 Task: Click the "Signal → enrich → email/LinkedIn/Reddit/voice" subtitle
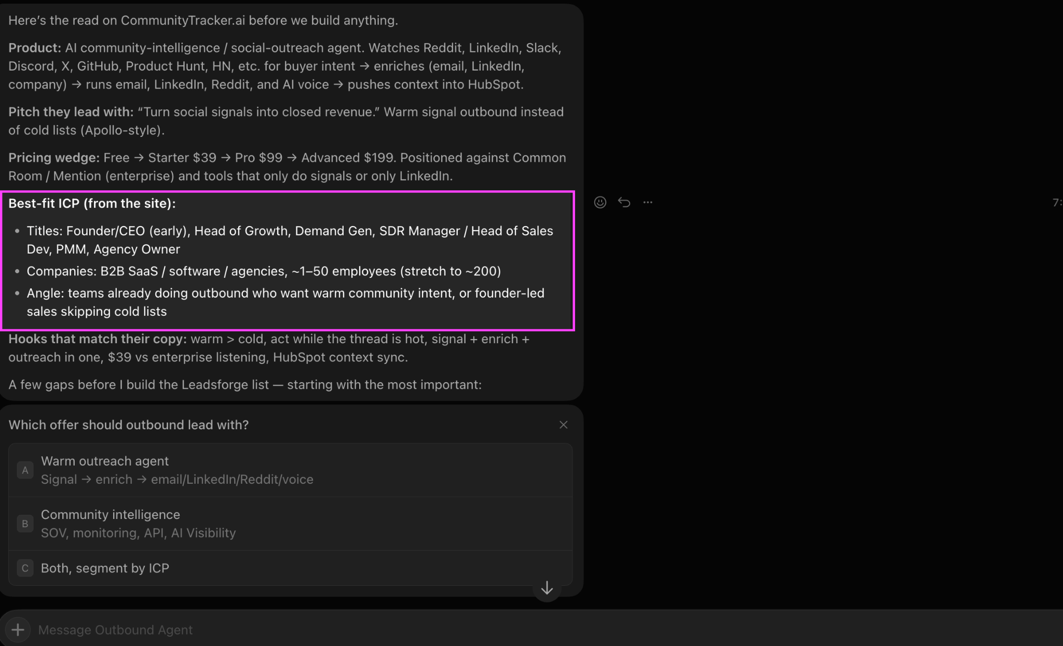pyautogui.click(x=177, y=480)
